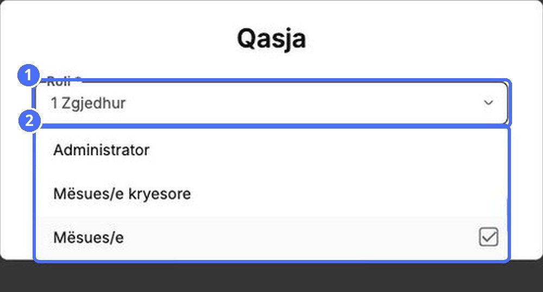Click the blue numbered badge 1
Viewport: 543px width, 292px height.
pyautogui.click(x=29, y=75)
